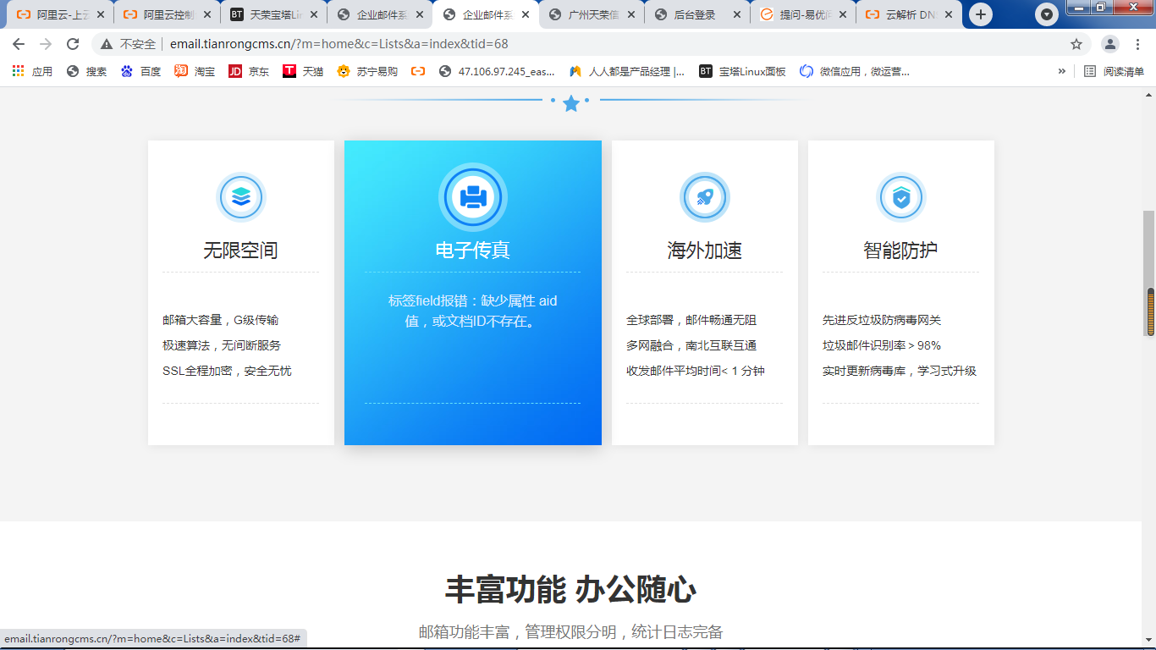Image resolution: width=1156 pixels, height=650 pixels.
Task: Bookmark this page with the star icon
Action: [x=1076, y=44]
